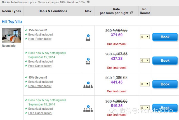179x120 pixels.
Task: Click Free Cancellation link in the fourth deal
Action: [x=40, y=113]
